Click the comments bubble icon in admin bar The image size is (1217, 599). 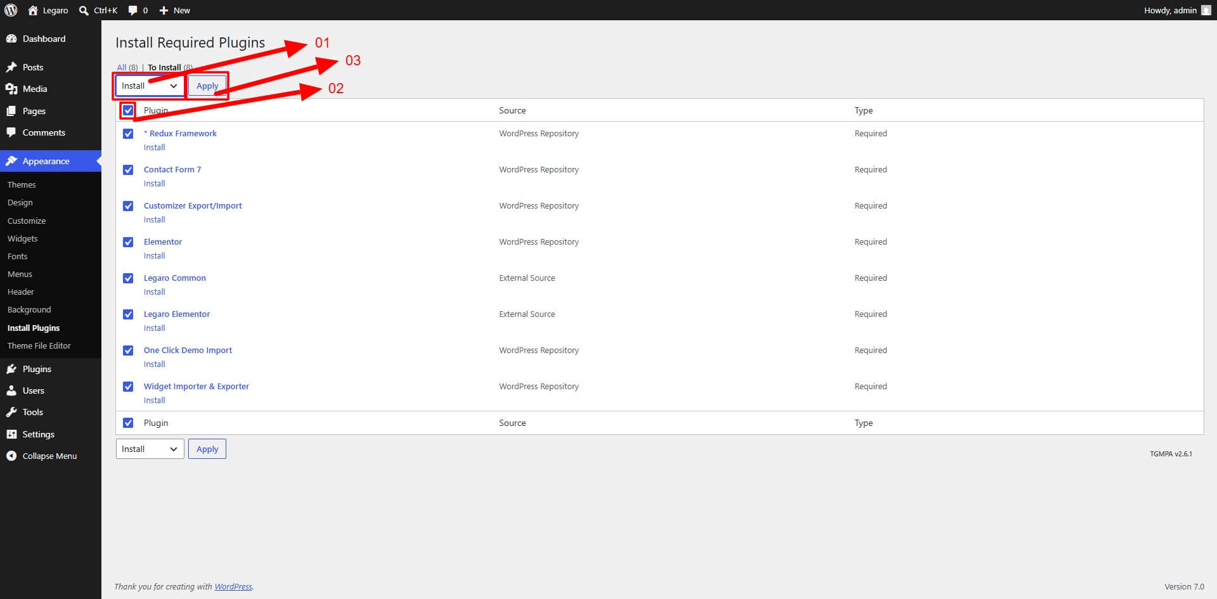132,10
